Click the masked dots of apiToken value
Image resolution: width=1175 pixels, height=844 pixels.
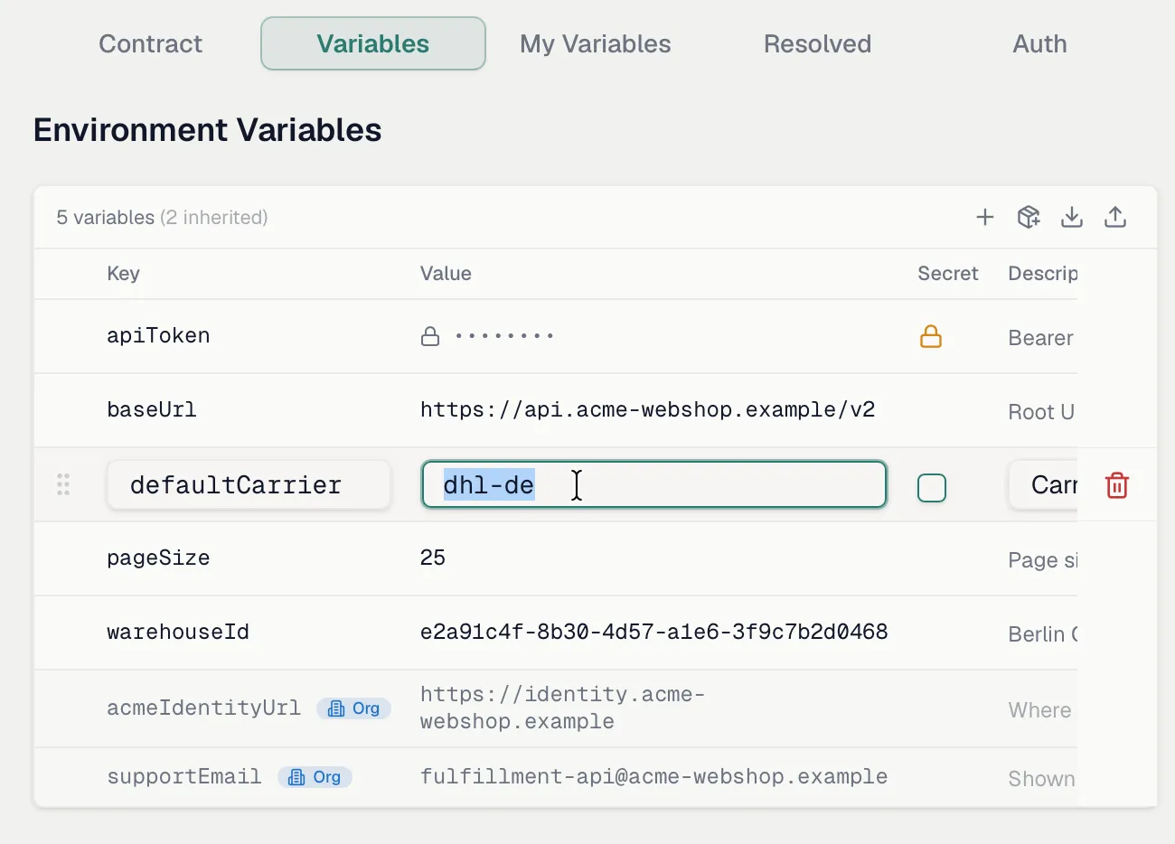[x=504, y=337]
